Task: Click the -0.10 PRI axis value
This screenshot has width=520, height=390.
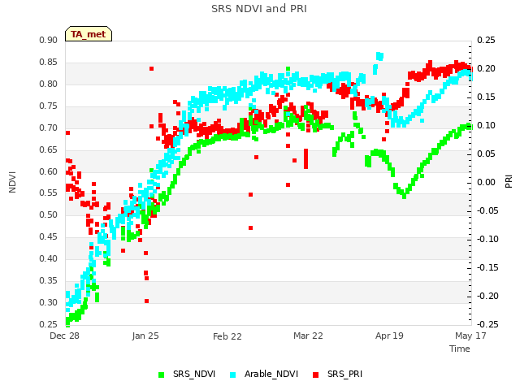Action: coord(486,239)
